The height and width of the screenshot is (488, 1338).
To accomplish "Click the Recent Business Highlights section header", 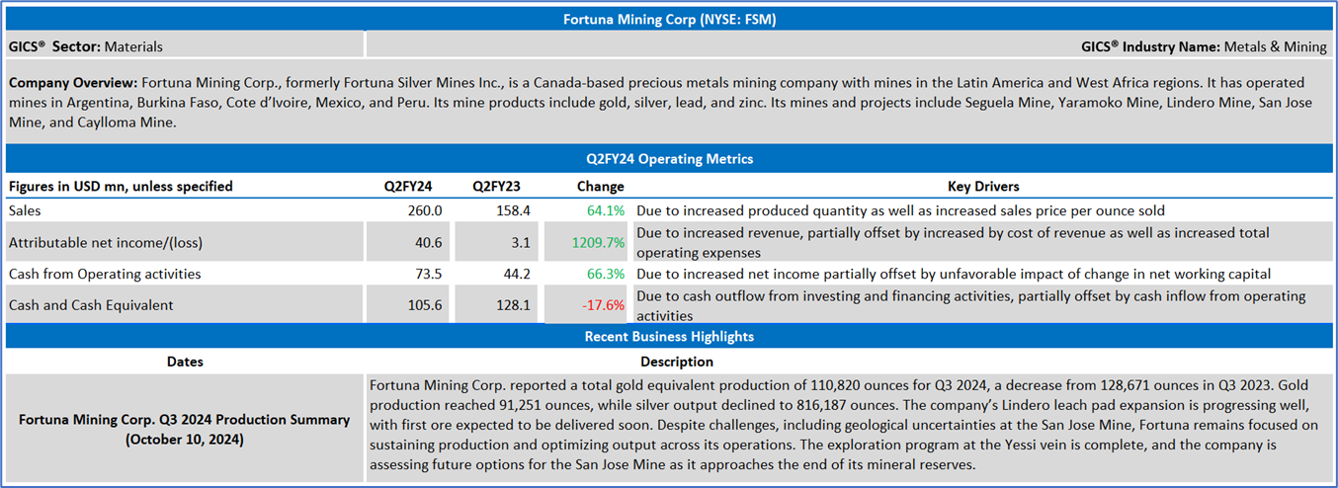I will 669,337.
